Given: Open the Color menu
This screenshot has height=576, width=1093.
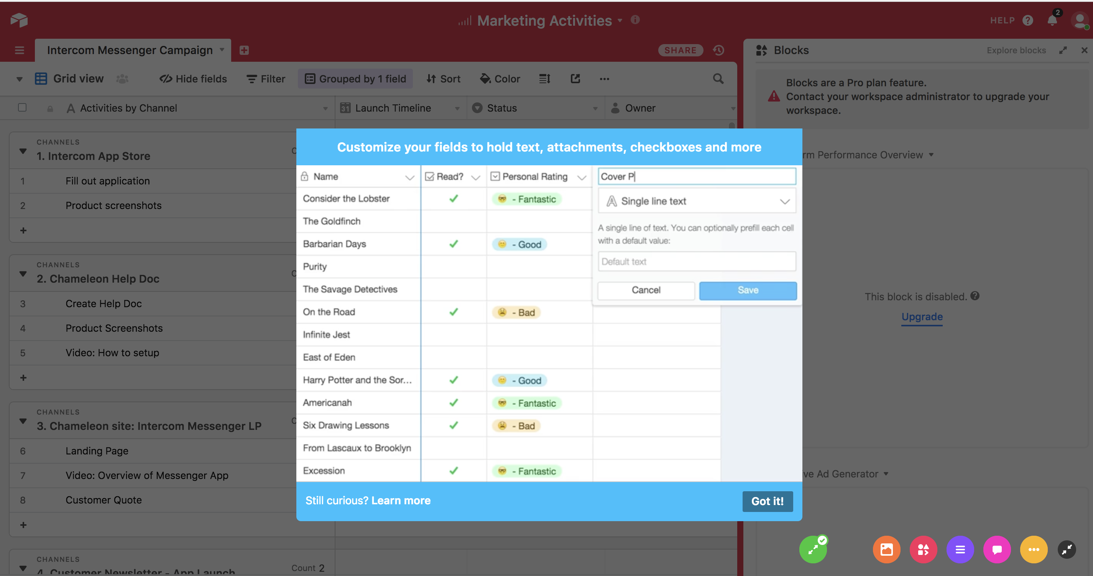Looking at the screenshot, I should (500, 79).
